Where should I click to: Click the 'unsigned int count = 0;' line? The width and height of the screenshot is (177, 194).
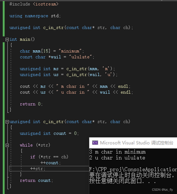[x=49, y=133]
